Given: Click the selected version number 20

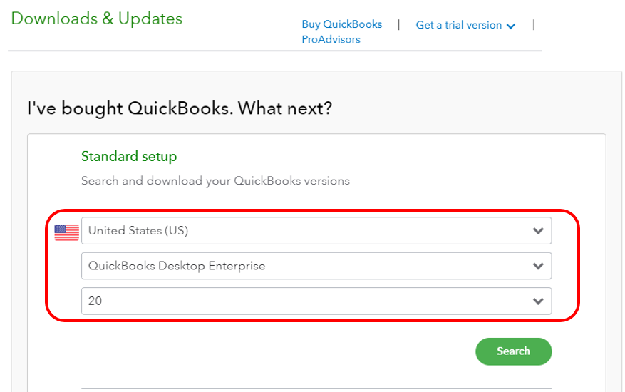Looking at the screenshot, I should (x=95, y=301).
